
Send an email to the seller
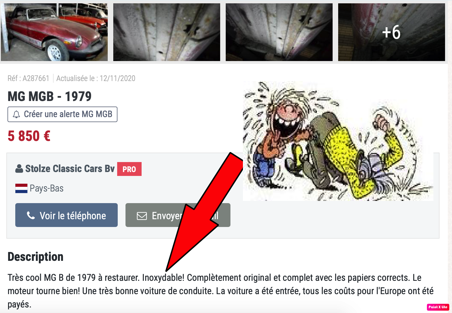(x=178, y=215)
